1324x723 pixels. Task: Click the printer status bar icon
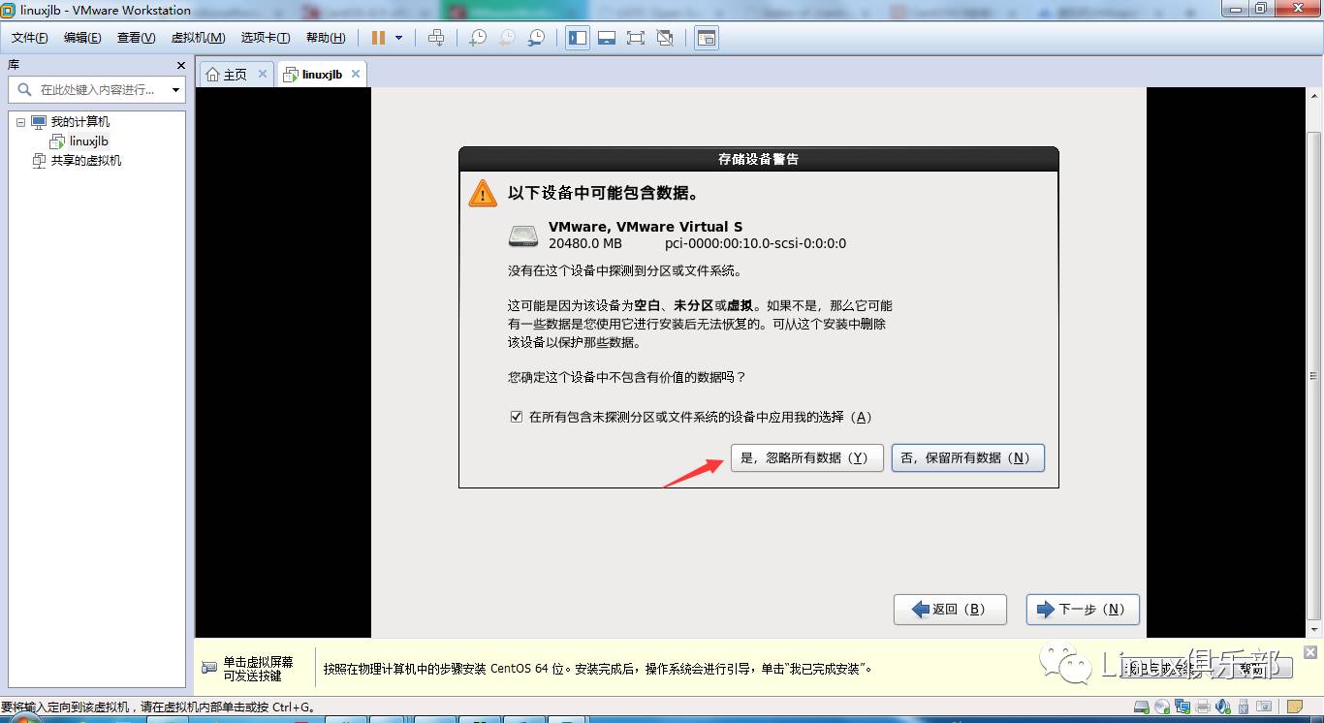click(x=1203, y=707)
